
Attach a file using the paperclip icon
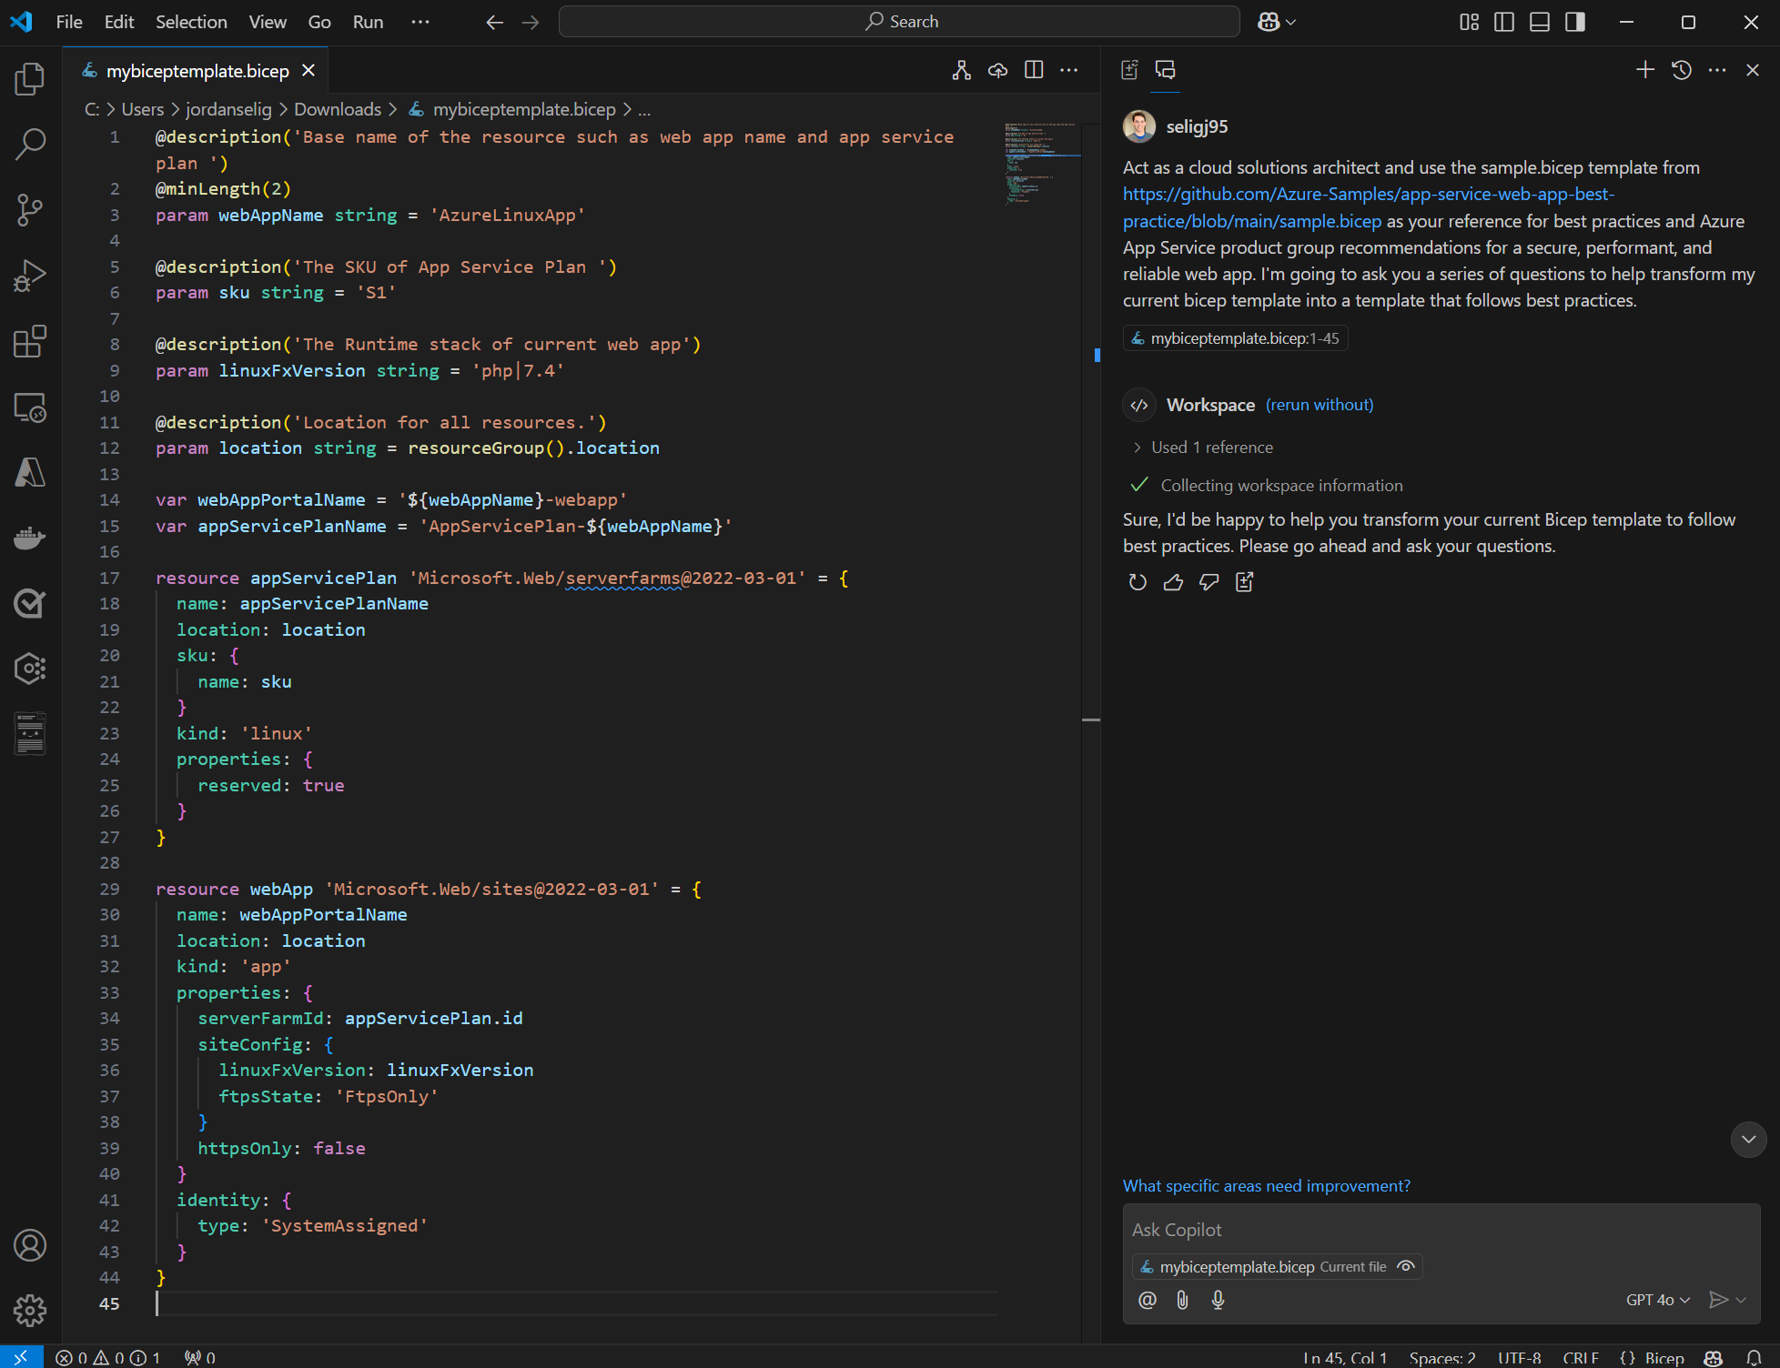point(1182,1300)
